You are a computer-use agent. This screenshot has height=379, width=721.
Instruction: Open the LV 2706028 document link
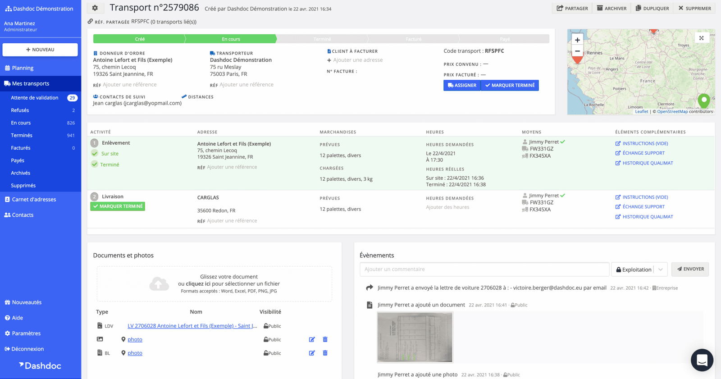(x=192, y=326)
